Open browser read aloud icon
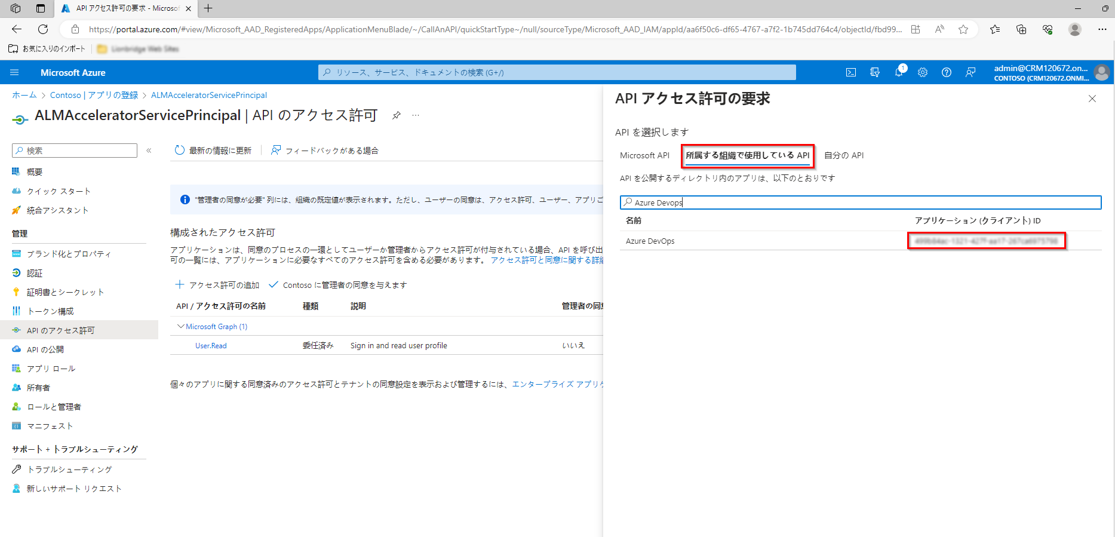The image size is (1115, 537). click(939, 29)
